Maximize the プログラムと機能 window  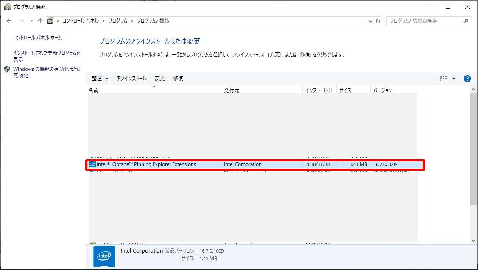click(x=448, y=7)
